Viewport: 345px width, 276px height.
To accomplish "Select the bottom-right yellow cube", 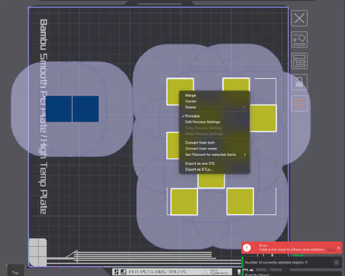I will pos(240,201).
